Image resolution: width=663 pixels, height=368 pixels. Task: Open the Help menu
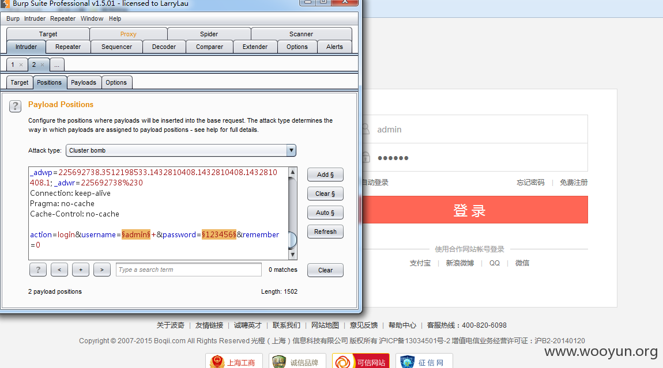[x=115, y=18]
